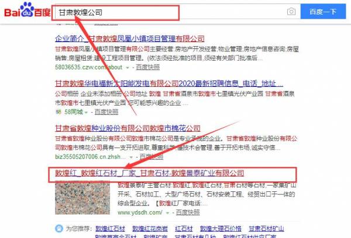The width and height of the screenshot is (351, 238).
Task: Expand dropdown arrow next to 58036535.czw.com
Action: pos(128,66)
